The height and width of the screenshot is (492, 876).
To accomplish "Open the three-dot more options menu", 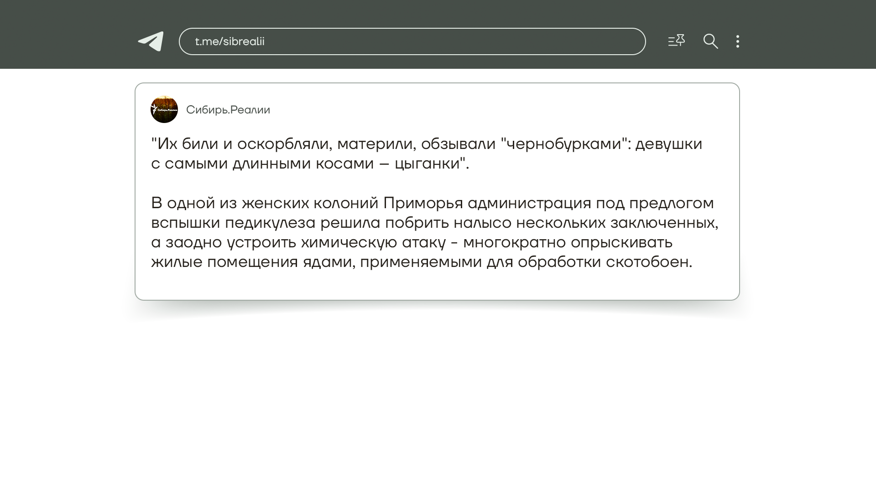I will coord(738,41).
